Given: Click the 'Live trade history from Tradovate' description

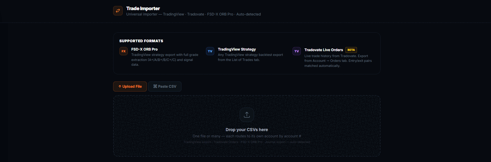Looking at the screenshot, I should 338,61.
